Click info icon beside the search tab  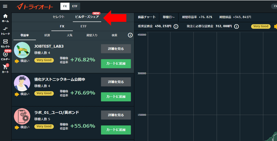[x=130, y=35]
